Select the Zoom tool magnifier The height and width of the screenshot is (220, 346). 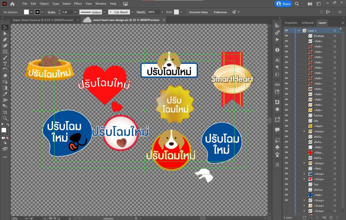(5, 118)
